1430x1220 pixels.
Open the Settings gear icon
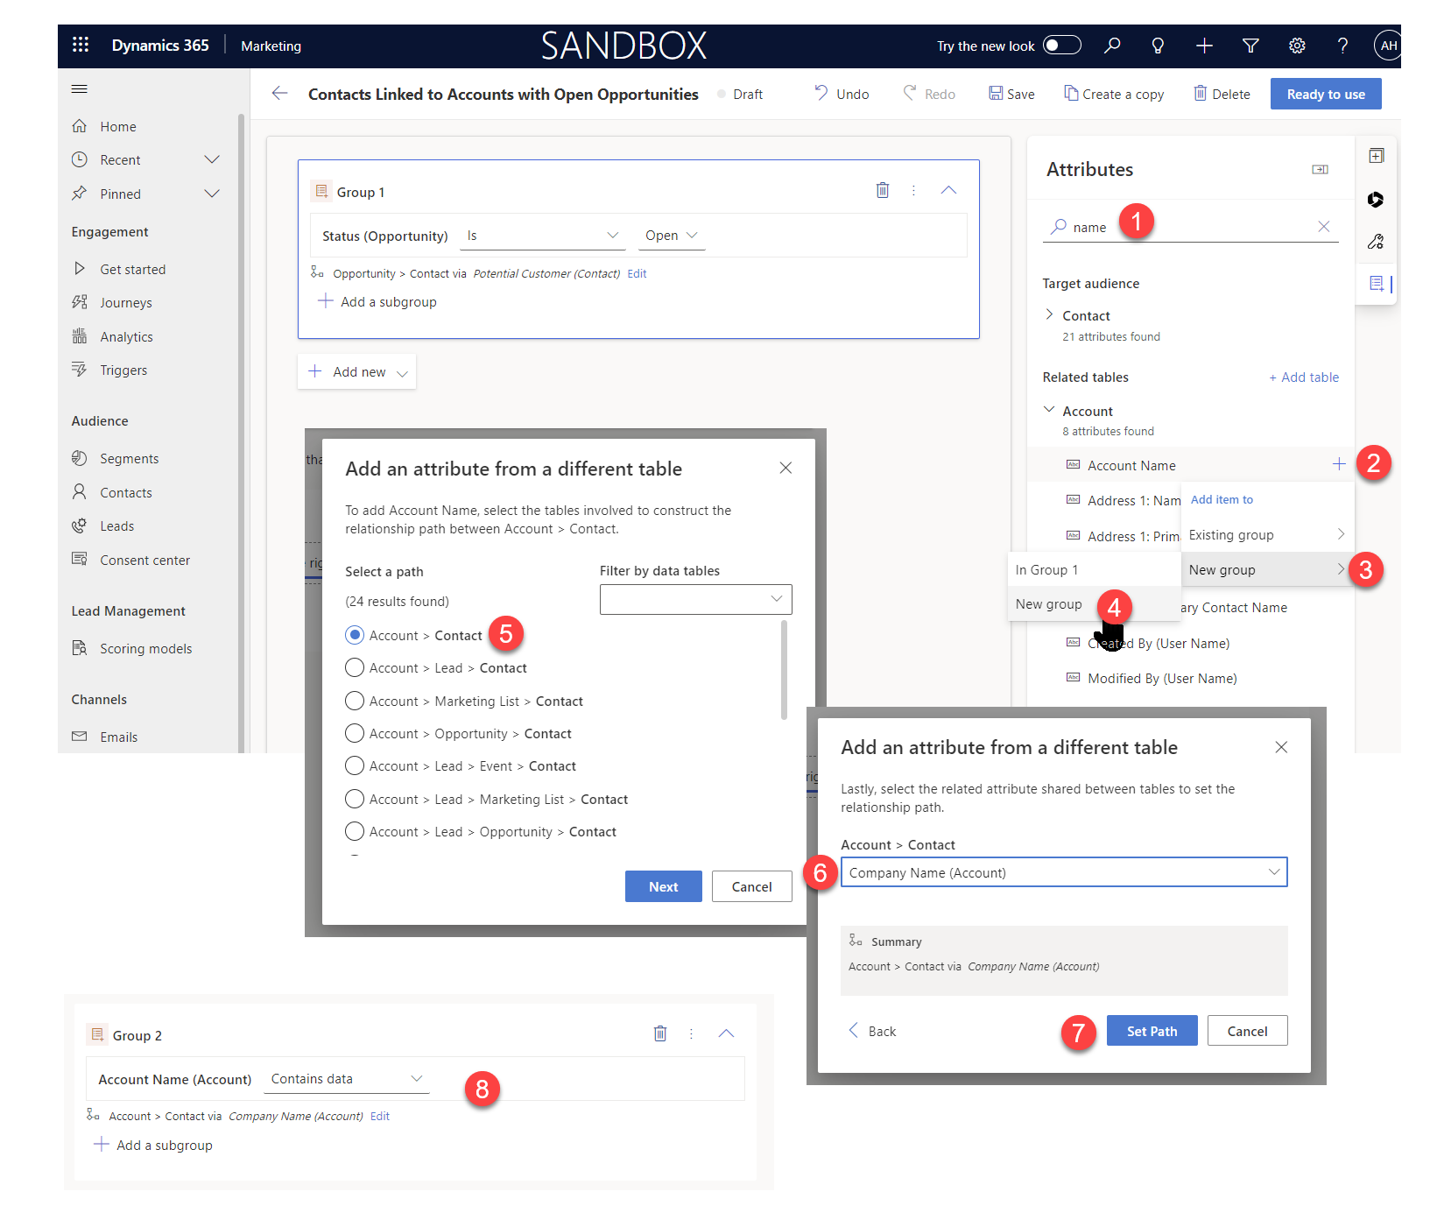point(1297,46)
